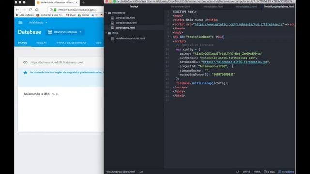
Task: Click the 5 updates package icon
Action: click(286, 172)
